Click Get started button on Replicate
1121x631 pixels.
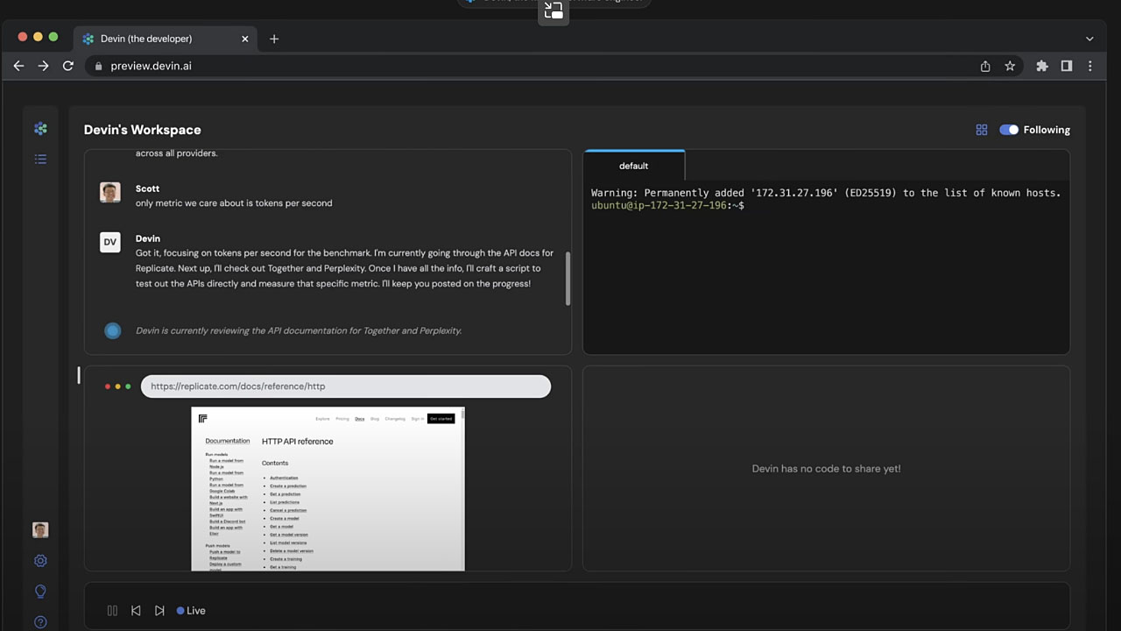[x=441, y=419]
